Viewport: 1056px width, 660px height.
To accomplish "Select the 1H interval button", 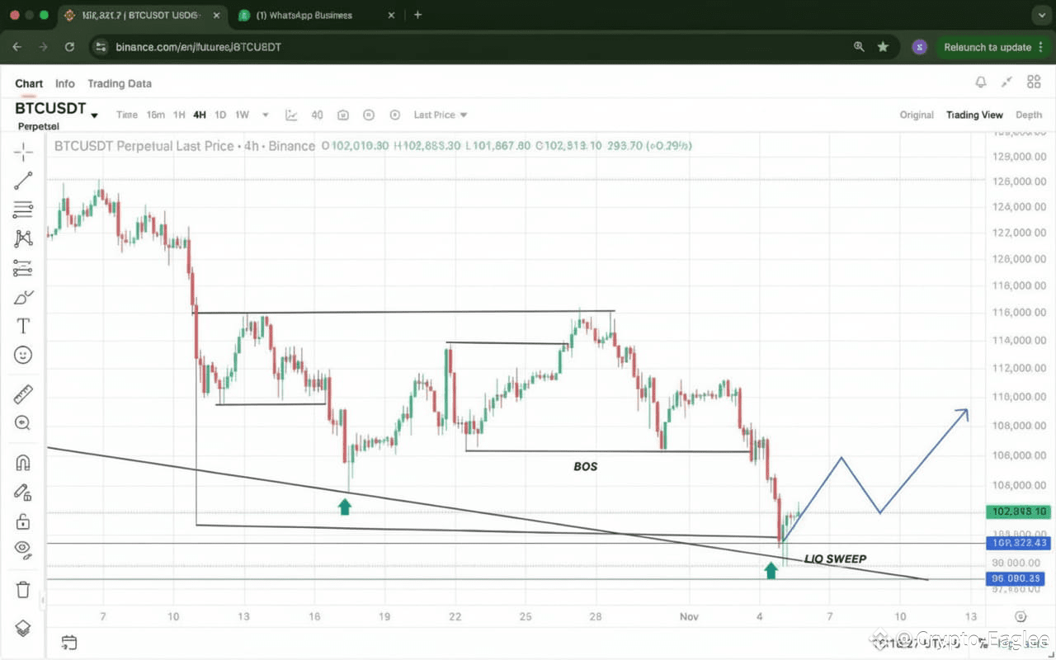I will (179, 115).
